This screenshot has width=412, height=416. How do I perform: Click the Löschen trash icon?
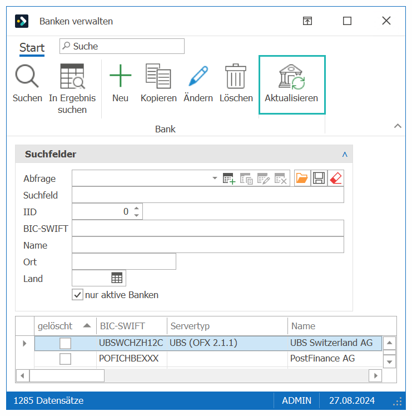click(x=236, y=76)
